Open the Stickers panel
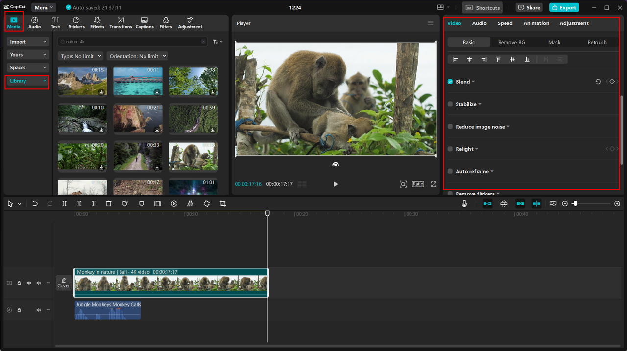This screenshot has width=627, height=351. coord(76,22)
